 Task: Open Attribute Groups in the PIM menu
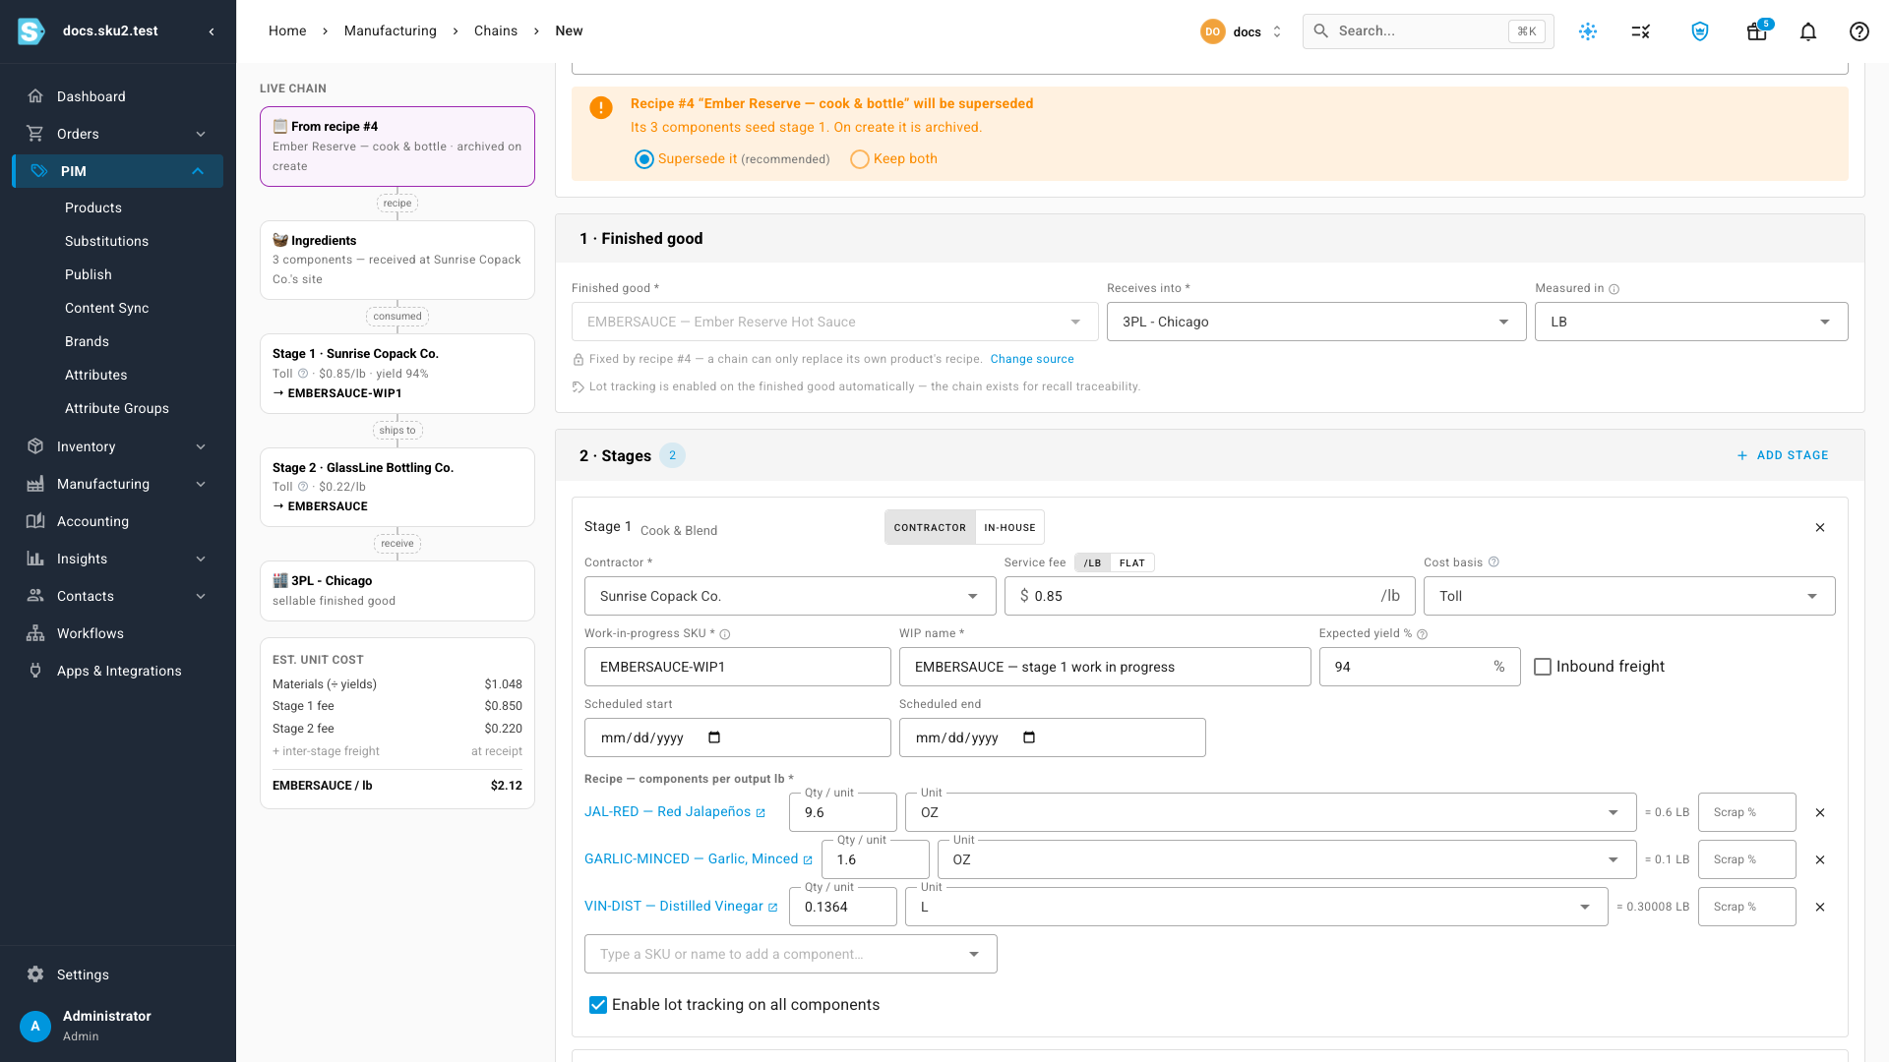[x=117, y=408]
